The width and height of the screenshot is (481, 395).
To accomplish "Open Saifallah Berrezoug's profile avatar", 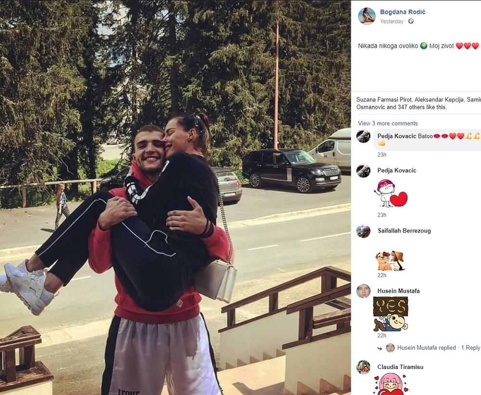I will [364, 231].
